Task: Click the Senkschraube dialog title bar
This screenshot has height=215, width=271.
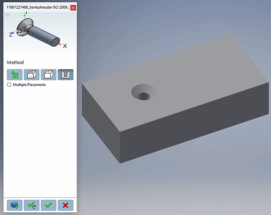Action: [38, 7]
